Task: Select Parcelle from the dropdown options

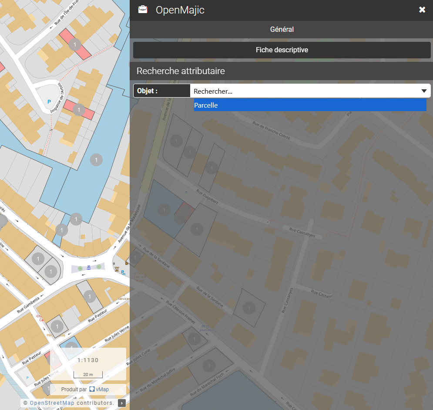Action: click(x=310, y=105)
